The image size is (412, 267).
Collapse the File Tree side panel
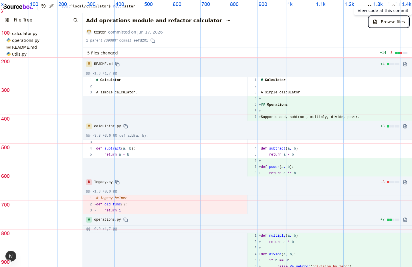[7, 20]
